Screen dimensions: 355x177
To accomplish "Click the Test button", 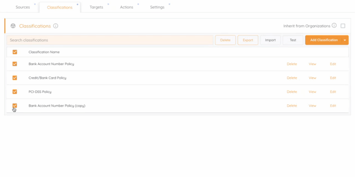I will click(x=293, y=40).
